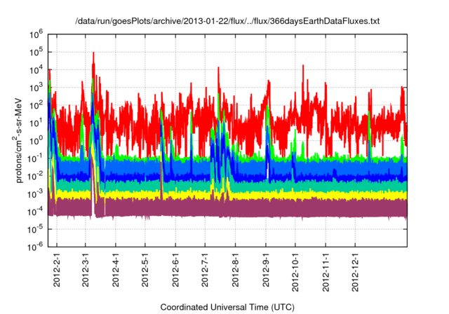This screenshot has height=314, width=449.
Task: Click the 10^-6 y-axis tick label
Action: [35, 246]
